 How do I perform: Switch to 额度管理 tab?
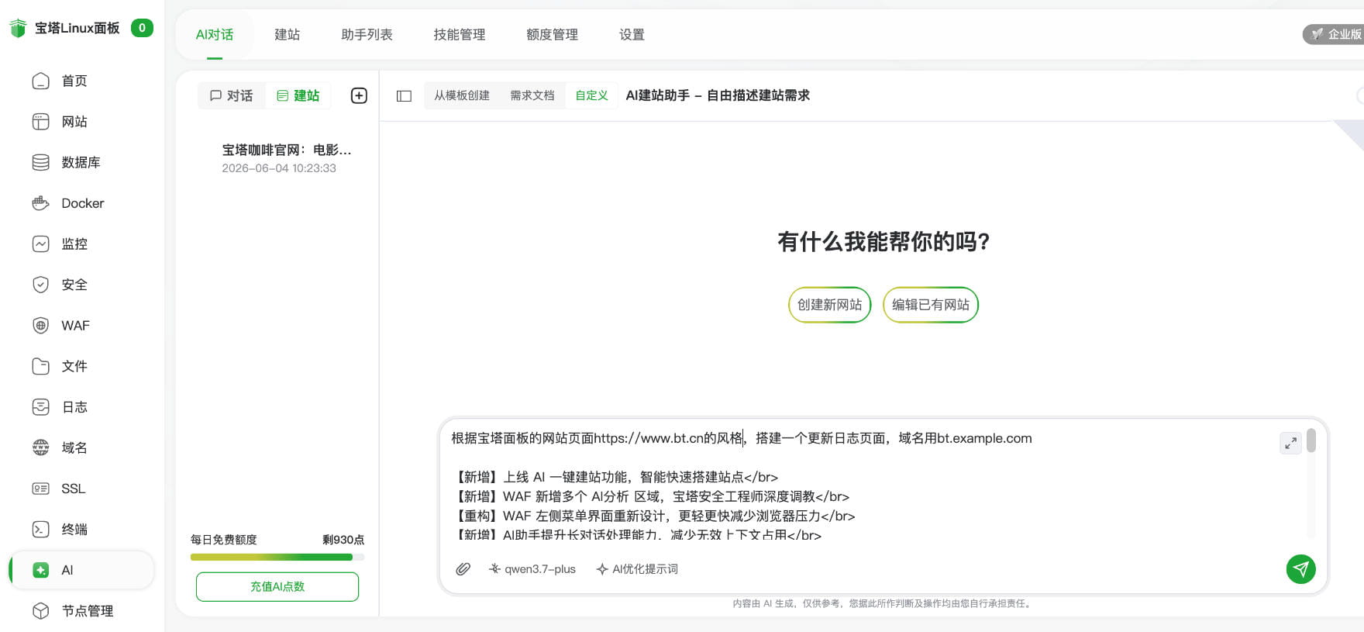[553, 35]
